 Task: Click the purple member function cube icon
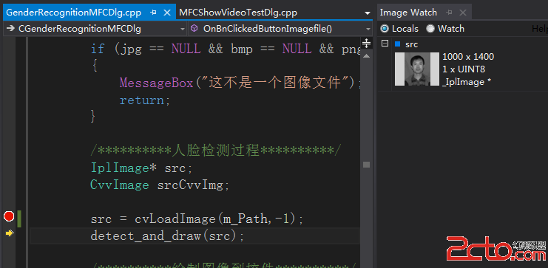(x=194, y=29)
